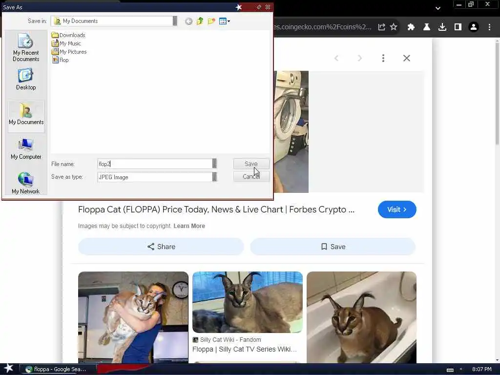Click the Share button under the image
This screenshot has width=500, height=375.
click(161, 247)
